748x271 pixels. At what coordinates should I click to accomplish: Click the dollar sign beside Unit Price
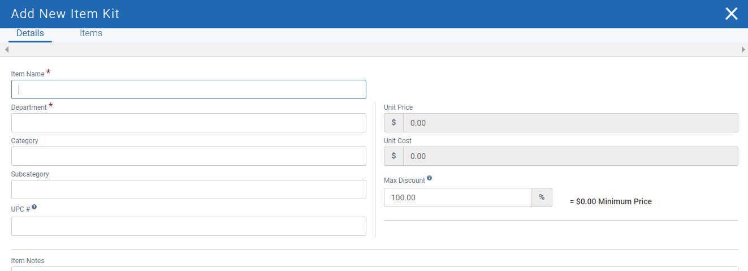tap(394, 123)
